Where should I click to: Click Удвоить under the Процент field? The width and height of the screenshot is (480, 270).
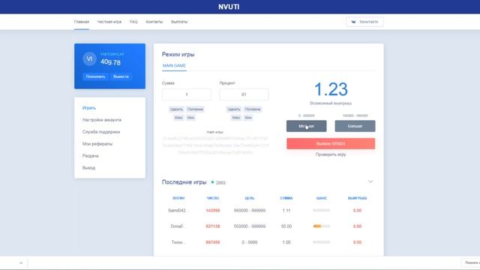(x=234, y=109)
